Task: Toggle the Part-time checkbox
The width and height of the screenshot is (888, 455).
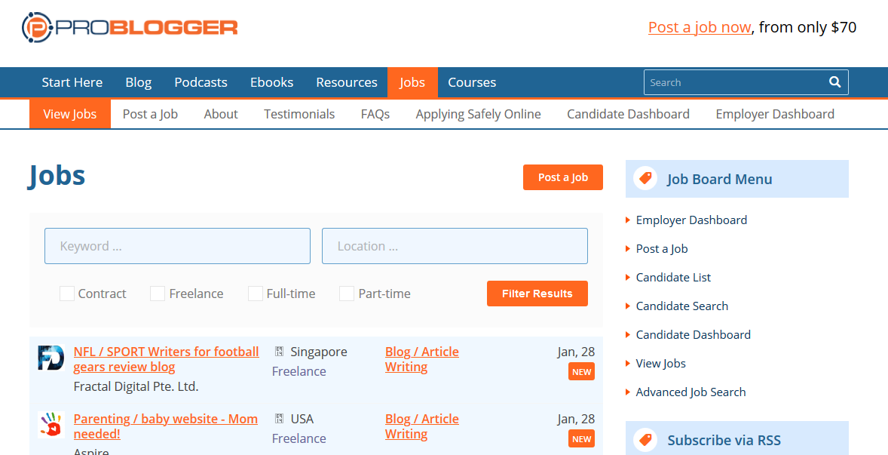Action: tap(347, 294)
